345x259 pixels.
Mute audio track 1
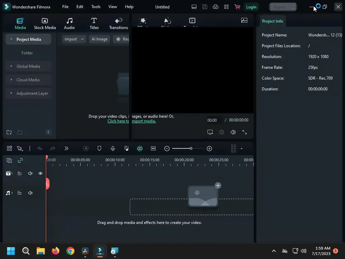30,193
